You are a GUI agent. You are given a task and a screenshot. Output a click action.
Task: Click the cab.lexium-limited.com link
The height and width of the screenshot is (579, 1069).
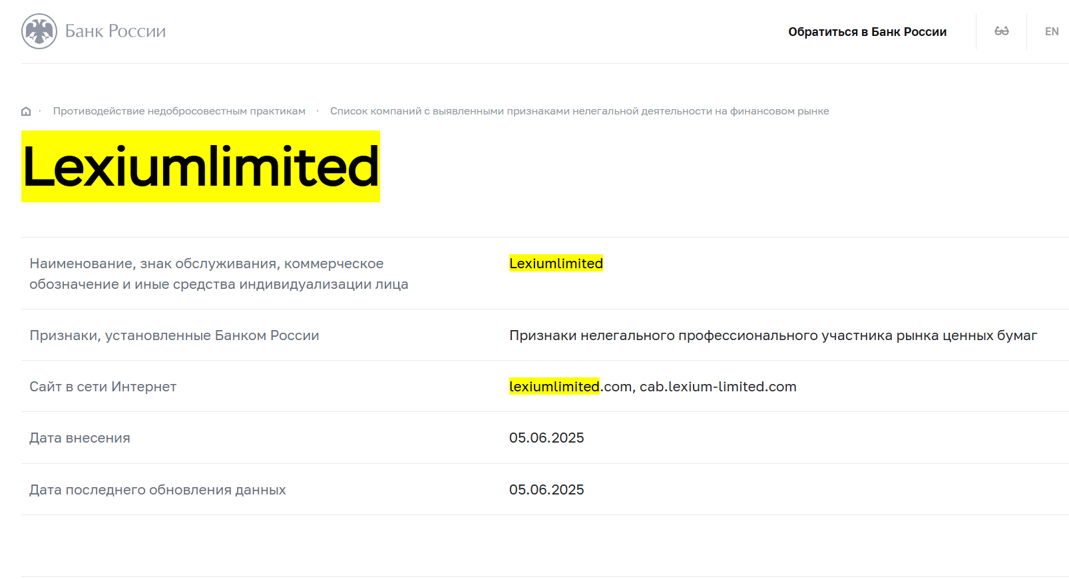[x=717, y=386]
